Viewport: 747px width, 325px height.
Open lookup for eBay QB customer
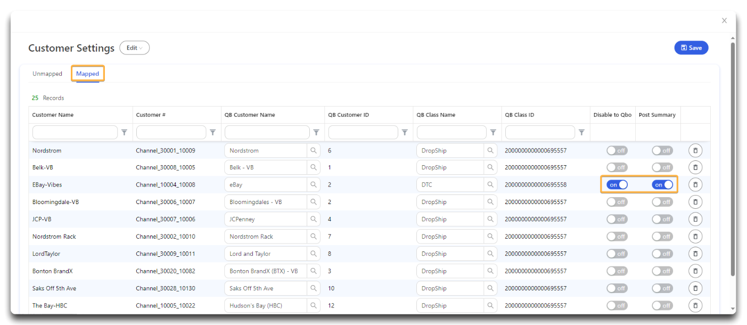[314, 185]
